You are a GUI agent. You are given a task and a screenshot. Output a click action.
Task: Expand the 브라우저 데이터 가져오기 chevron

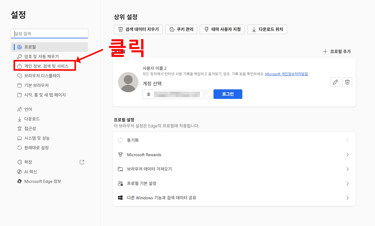(x=347, y=169)
